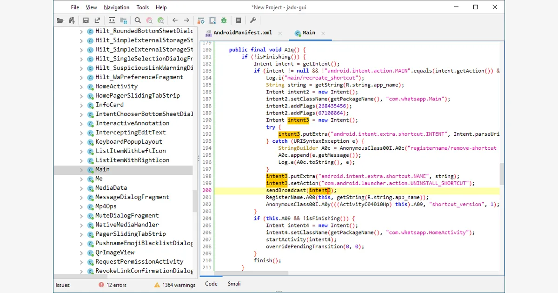The image size is (558, 293).
Task: Select MuteDialogFragment in the tree
Action: (127, 216)
